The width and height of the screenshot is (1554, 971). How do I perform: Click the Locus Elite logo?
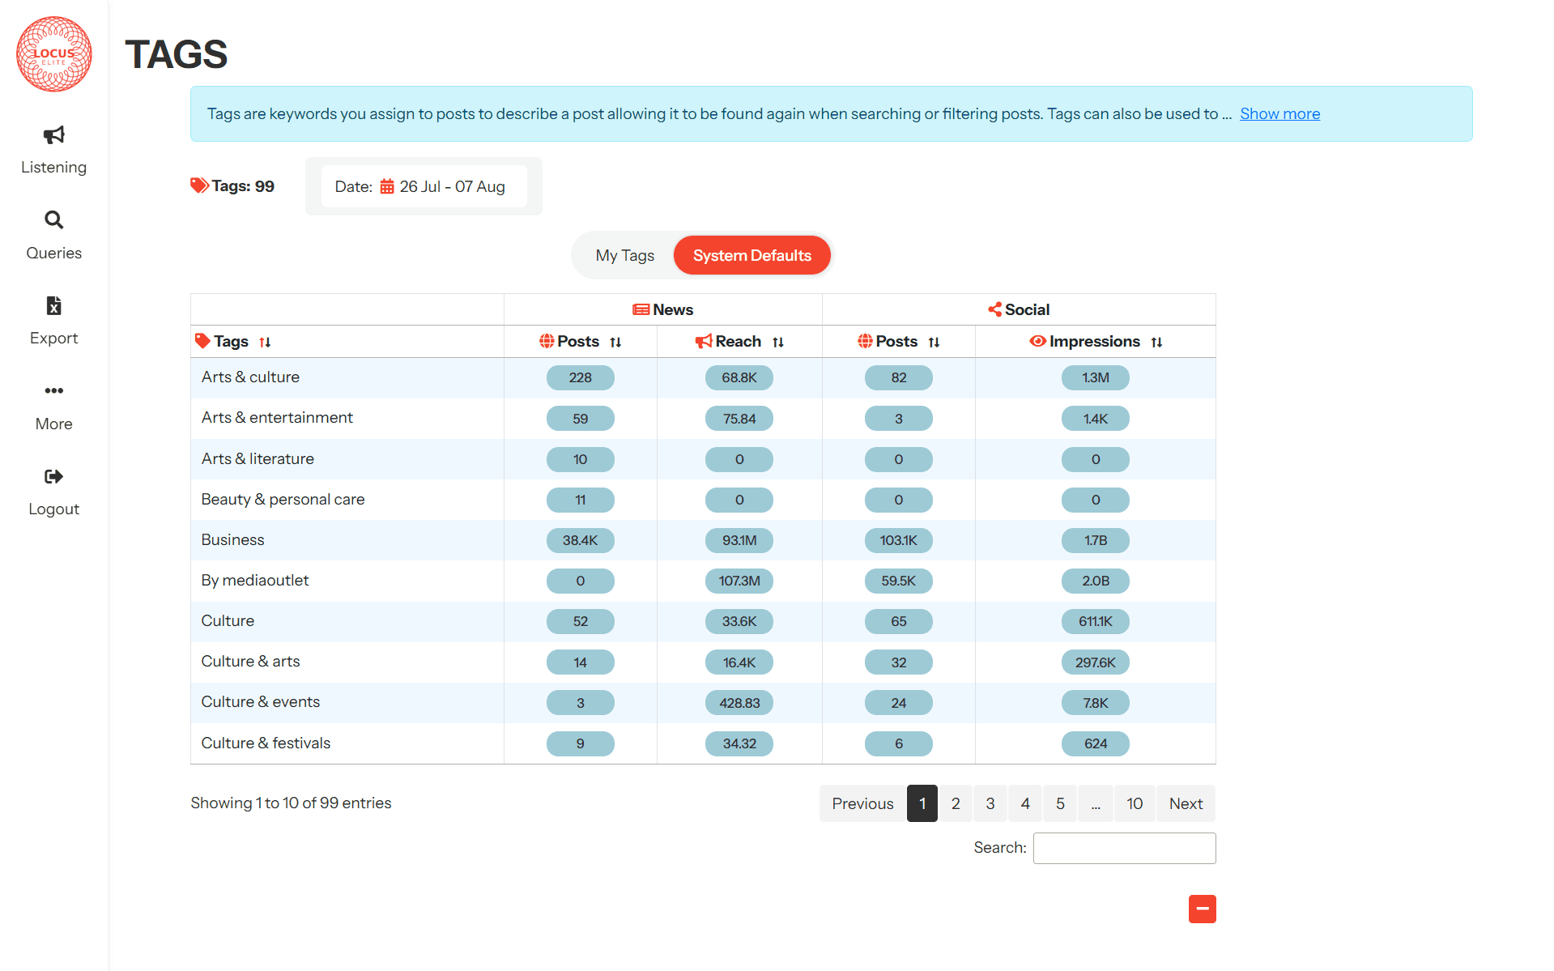coord(54,54)
